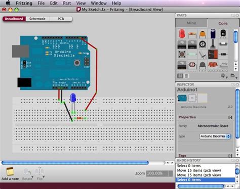
Task: Select the black diagonal jumper wire
Action: 68,111
